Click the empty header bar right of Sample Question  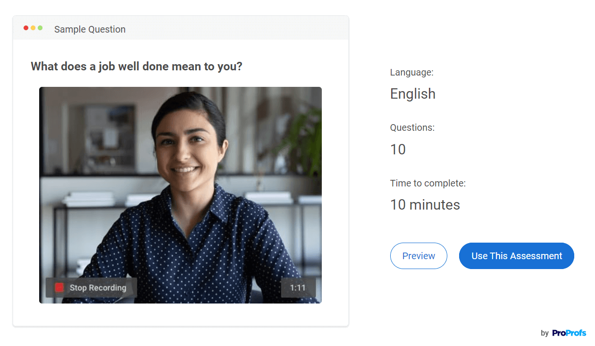point(236,29)
